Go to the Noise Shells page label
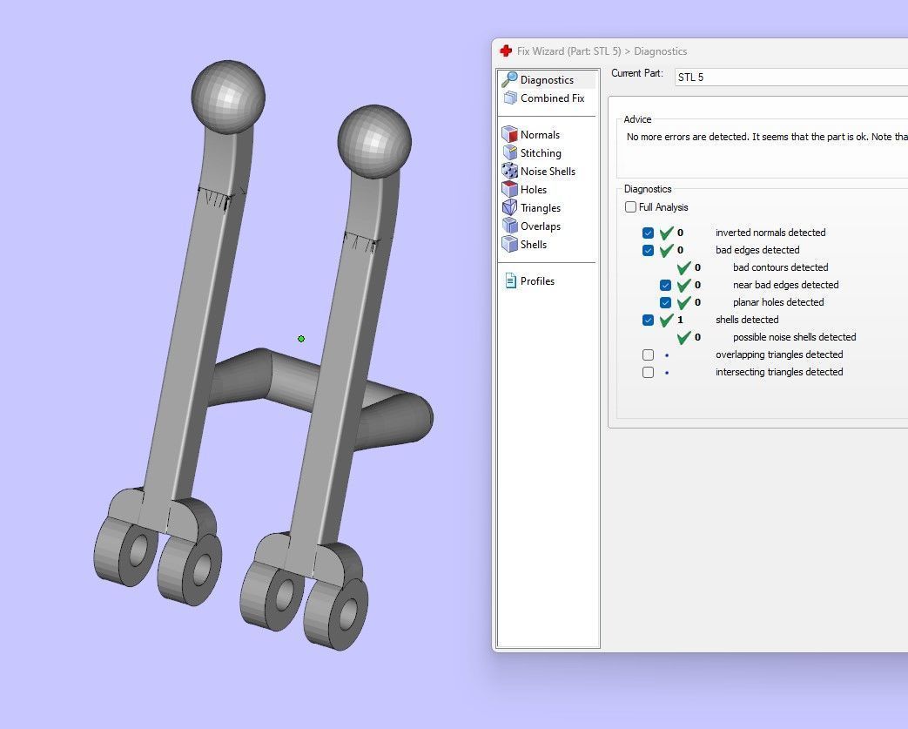908x729 pixels. (x=548, y=171)
